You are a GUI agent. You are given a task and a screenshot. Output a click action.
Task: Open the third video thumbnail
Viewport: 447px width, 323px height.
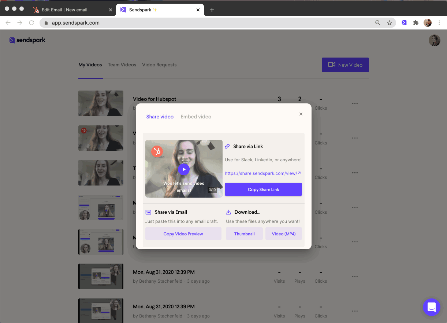101,173
